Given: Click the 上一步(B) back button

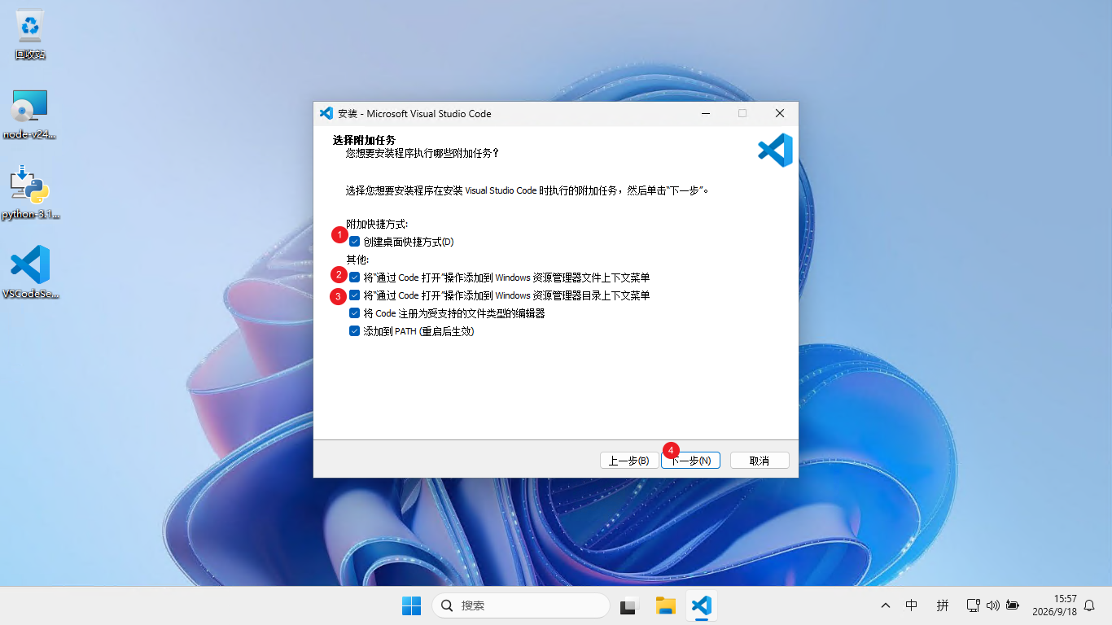Looking at the screenshot, I should point(629,461).
